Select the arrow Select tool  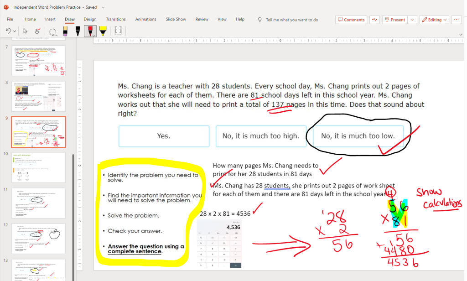(26, 31)
